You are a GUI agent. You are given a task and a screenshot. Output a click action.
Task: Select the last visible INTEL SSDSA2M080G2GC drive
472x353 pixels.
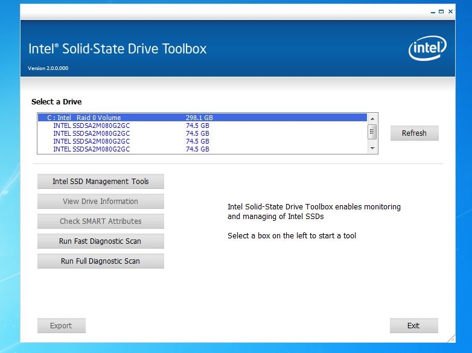click(91, 149)
